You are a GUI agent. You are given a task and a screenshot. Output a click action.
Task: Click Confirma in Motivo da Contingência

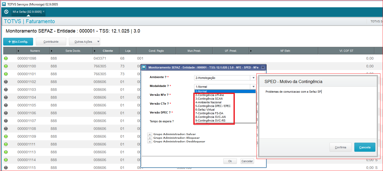340,147
